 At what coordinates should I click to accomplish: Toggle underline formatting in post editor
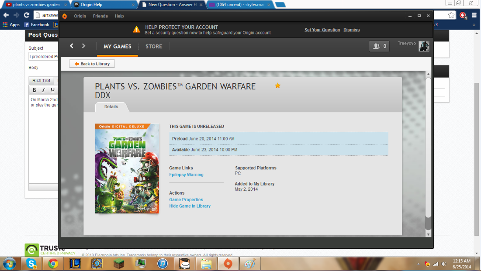(52, 90)
